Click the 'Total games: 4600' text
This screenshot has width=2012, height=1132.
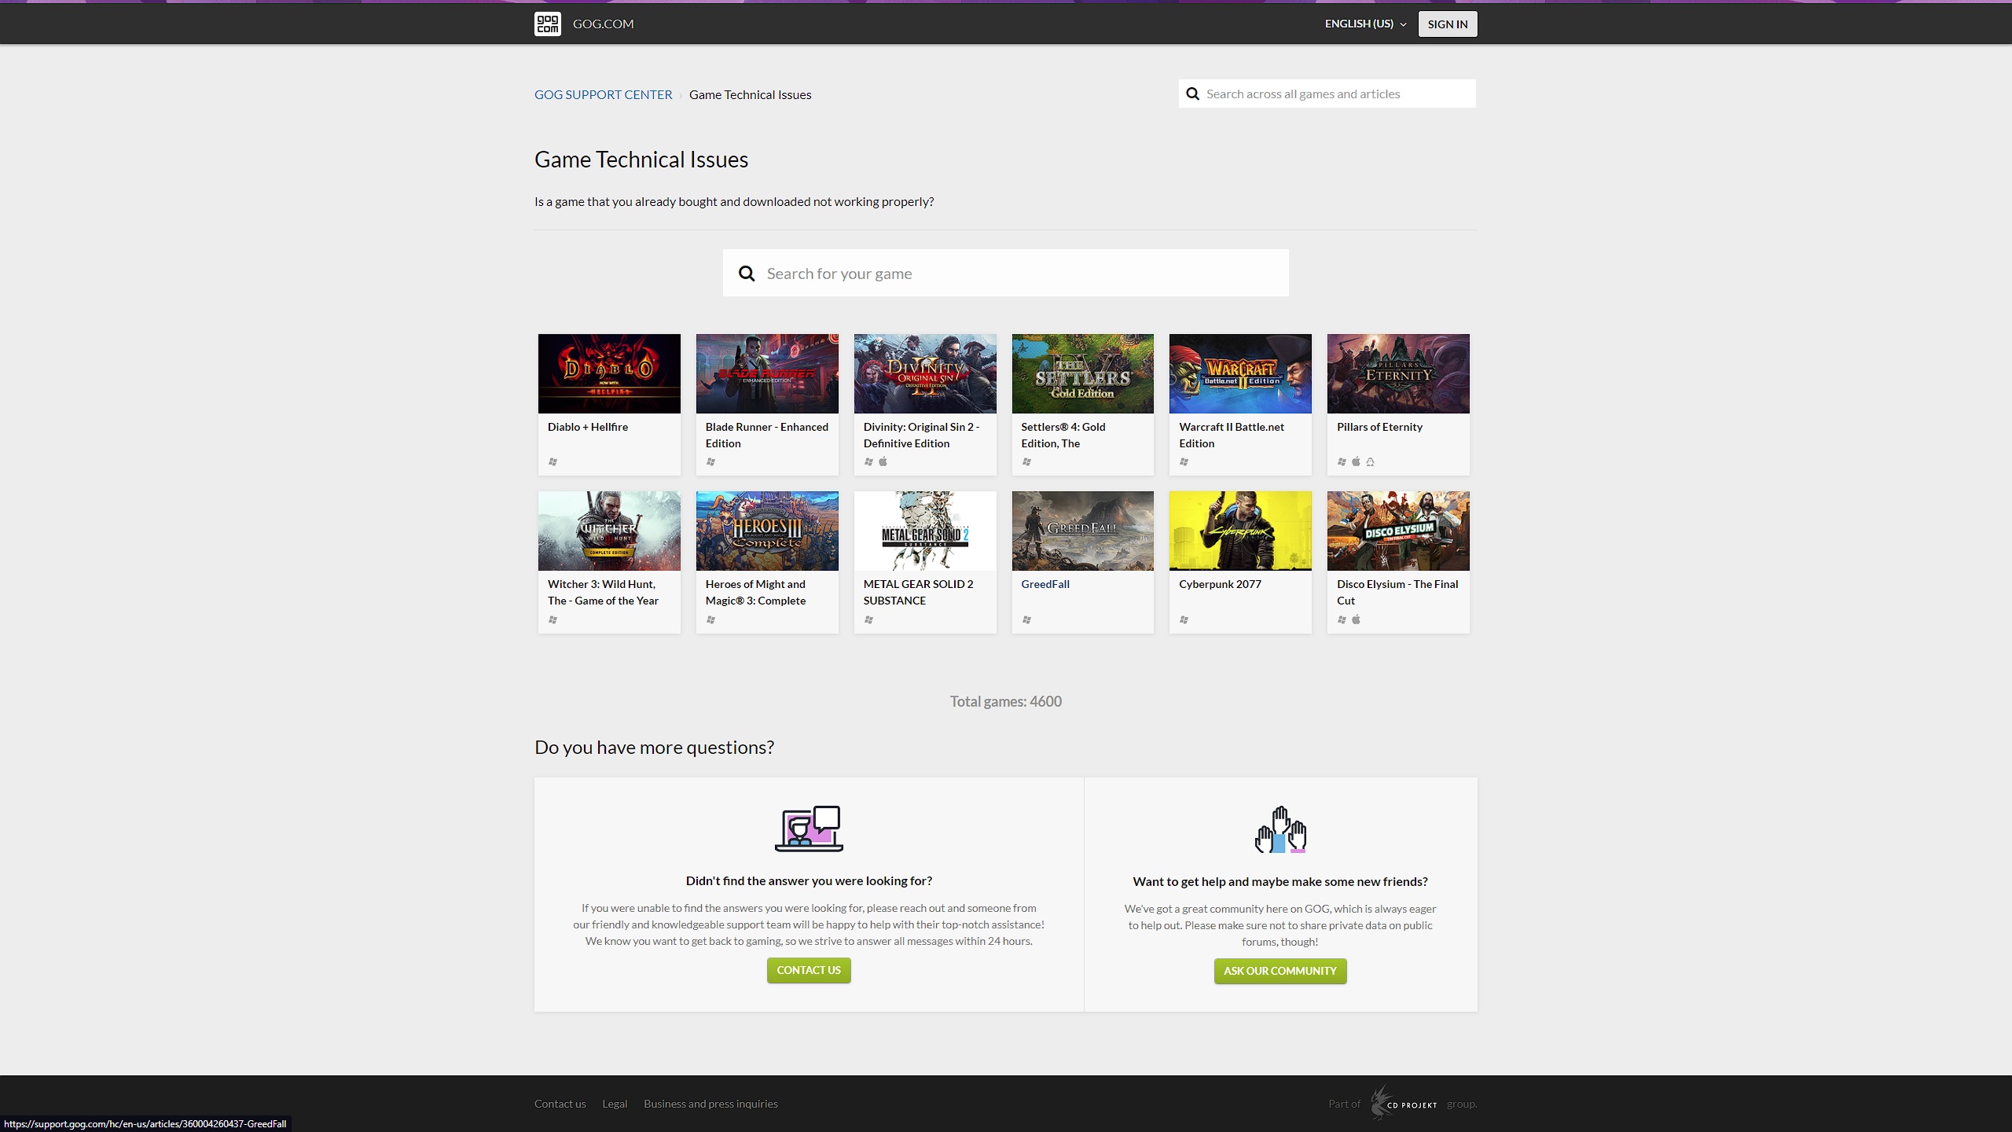click(x=1005, y=701)
